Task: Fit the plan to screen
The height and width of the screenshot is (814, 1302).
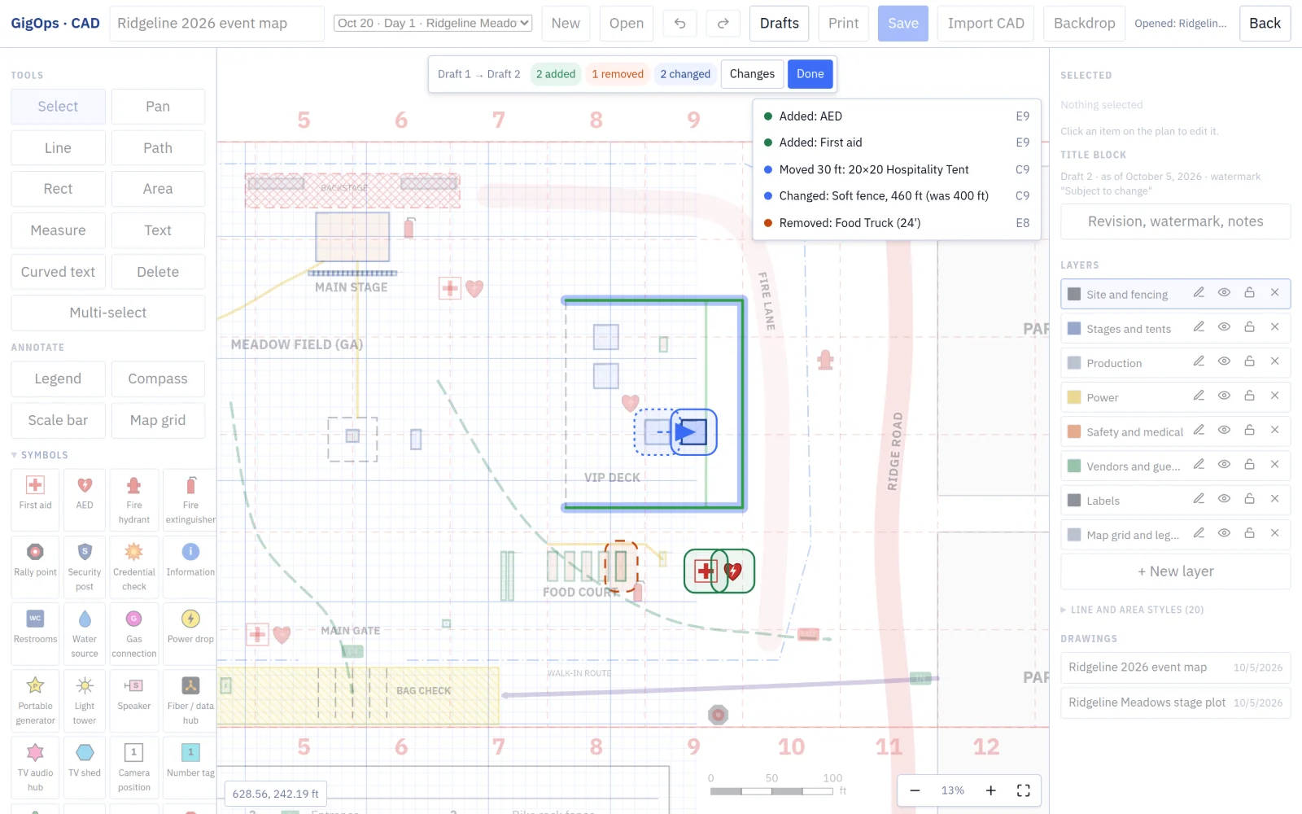Action: coord(1023,790)
